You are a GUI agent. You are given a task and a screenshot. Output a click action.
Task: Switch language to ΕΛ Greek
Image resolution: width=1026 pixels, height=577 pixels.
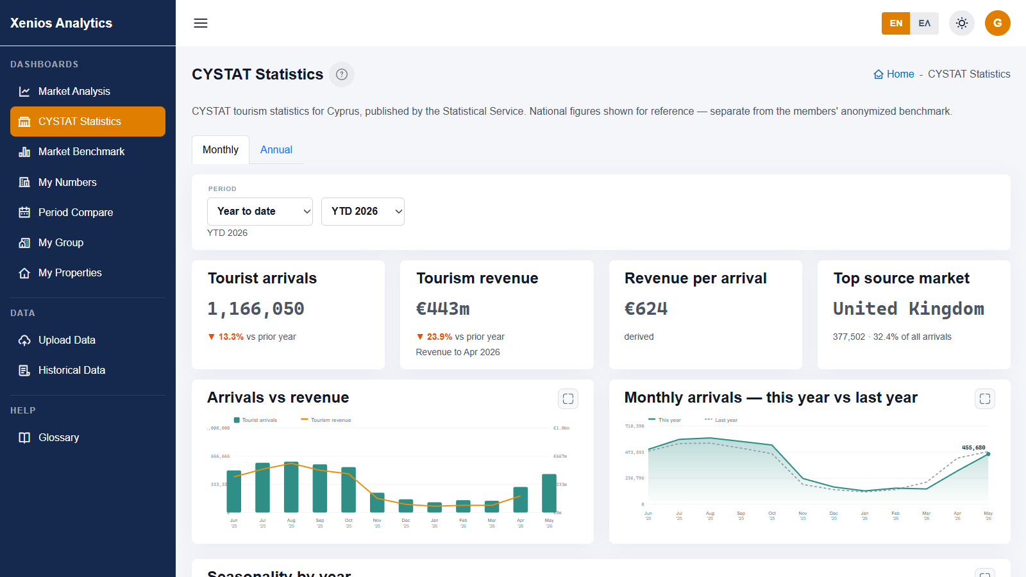tap(924, 23)
